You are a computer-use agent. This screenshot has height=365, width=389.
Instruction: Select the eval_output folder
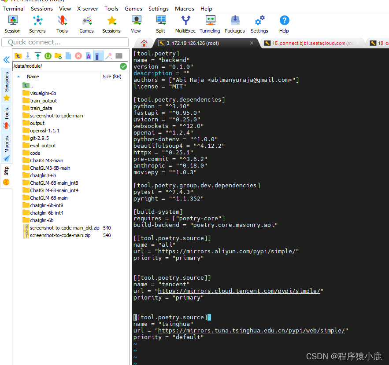coord(39,146)
